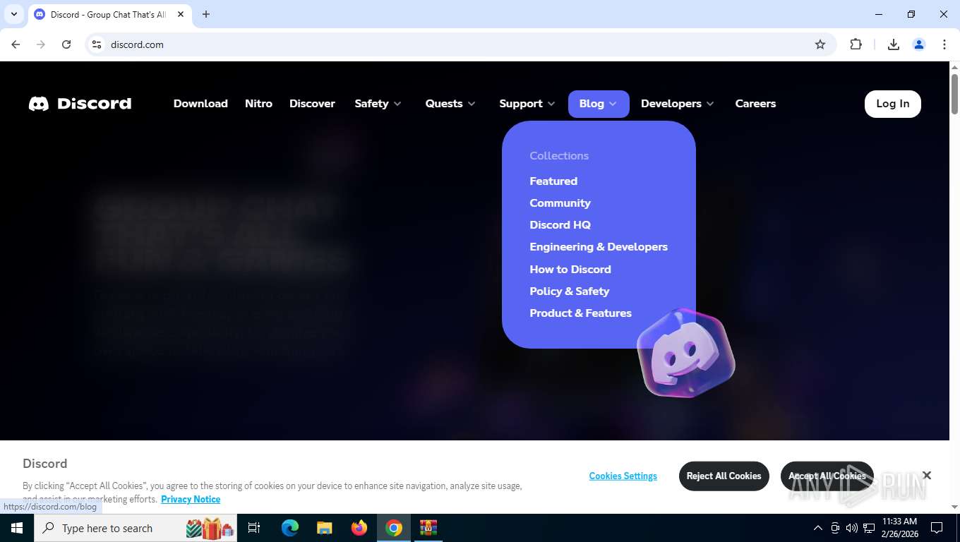Click Reject All Cookies button

724,476
